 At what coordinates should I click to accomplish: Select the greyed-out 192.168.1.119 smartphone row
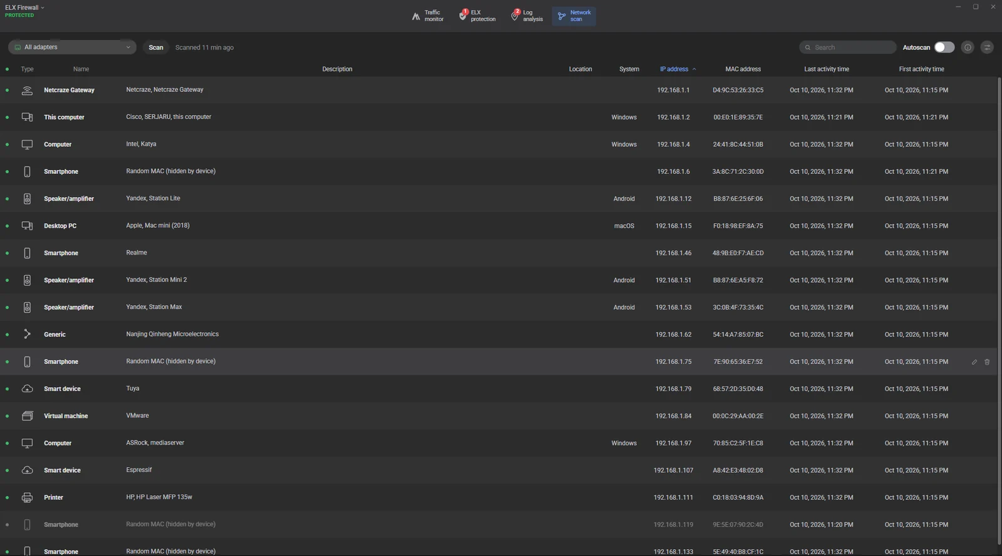498,525
